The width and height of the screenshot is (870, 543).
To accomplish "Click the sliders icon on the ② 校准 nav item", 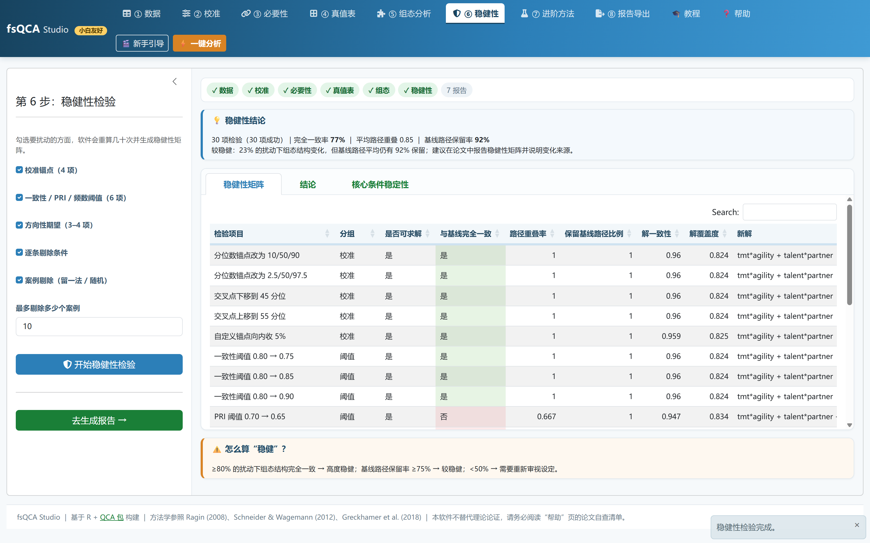I will click(186, 14).
